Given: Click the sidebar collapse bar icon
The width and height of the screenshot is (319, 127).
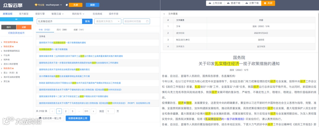Looking at the screenshot, I should click(17, 19).
